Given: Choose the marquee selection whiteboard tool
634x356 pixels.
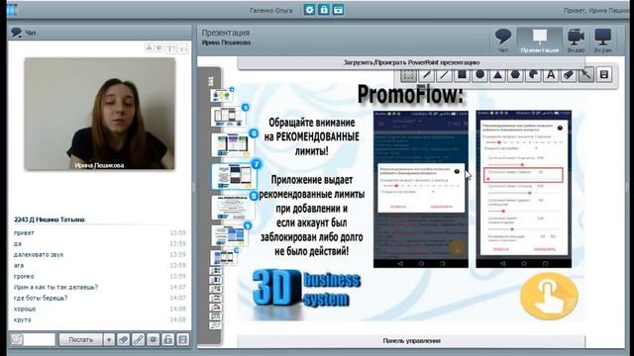Looking at the screenshot, I should coord(408,75).
